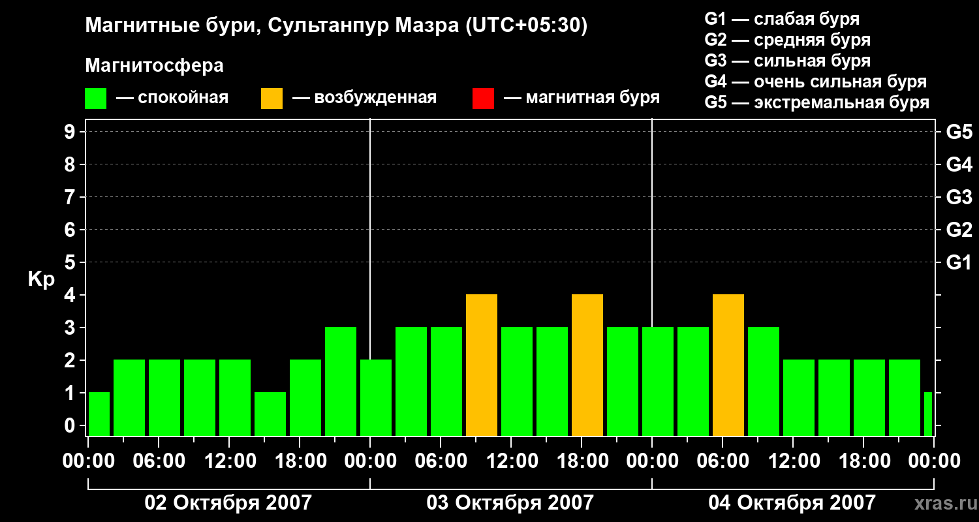The height and width of the screenshot is (522, 979).
Task: Click the only Kp 3 bar on 02 October
Action: 341,382
